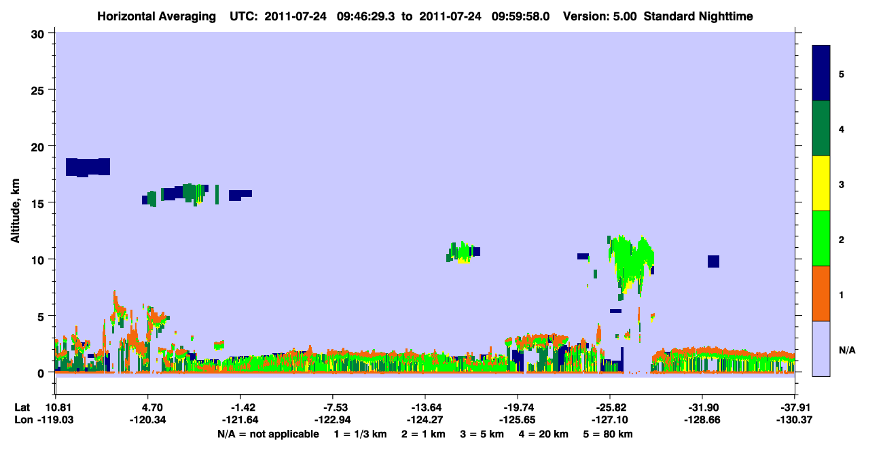The image size is (883, 453).
Task: Click the '4 = 20 km' legend entry
Action: click(544, 434)
